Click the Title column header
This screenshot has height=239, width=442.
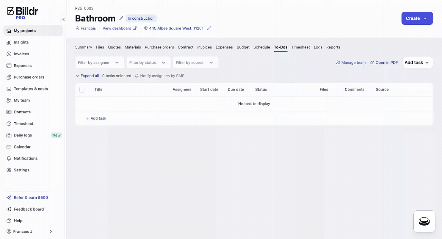point(98,89)
